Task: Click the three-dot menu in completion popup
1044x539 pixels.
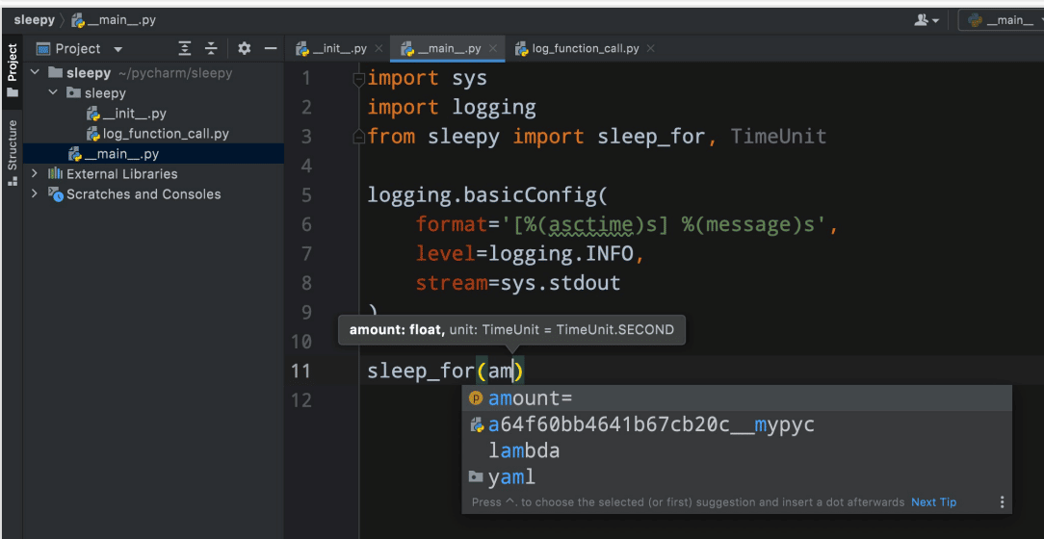Action: pos(1002,502)
